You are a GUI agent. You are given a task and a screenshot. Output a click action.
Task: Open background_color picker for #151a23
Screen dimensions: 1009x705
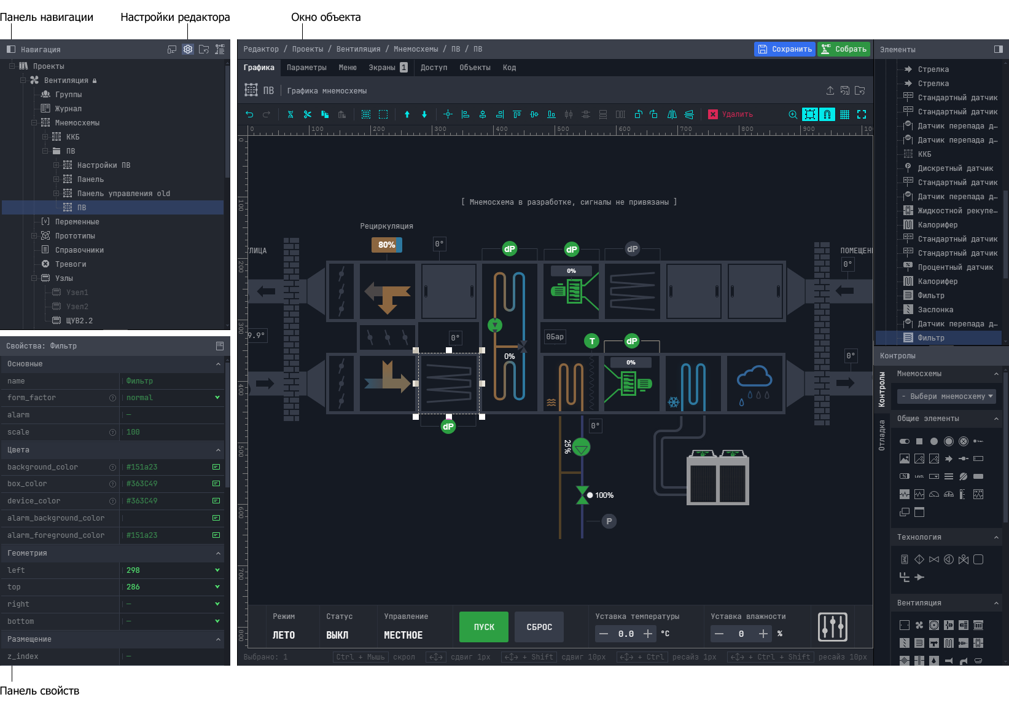tap(216, 467)
